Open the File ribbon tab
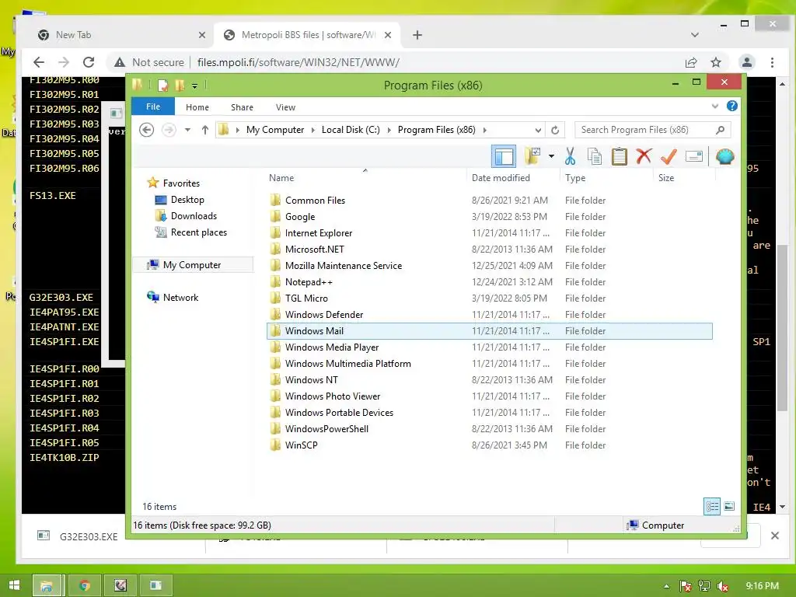Screen dimensions: 796x597 pos(153,106)
